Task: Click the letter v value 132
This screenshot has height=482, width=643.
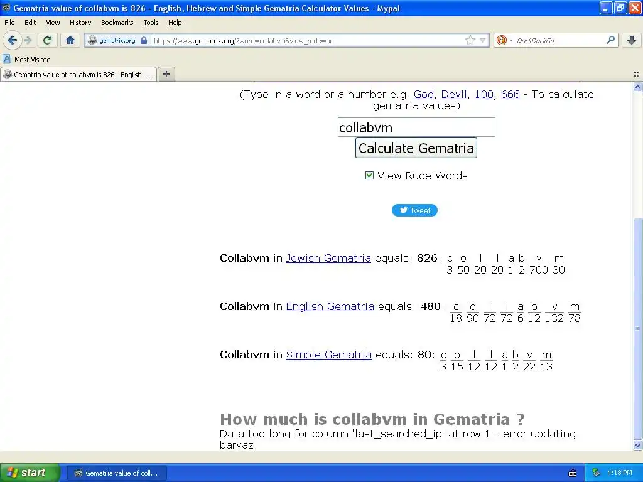Action: click(554, 318)
